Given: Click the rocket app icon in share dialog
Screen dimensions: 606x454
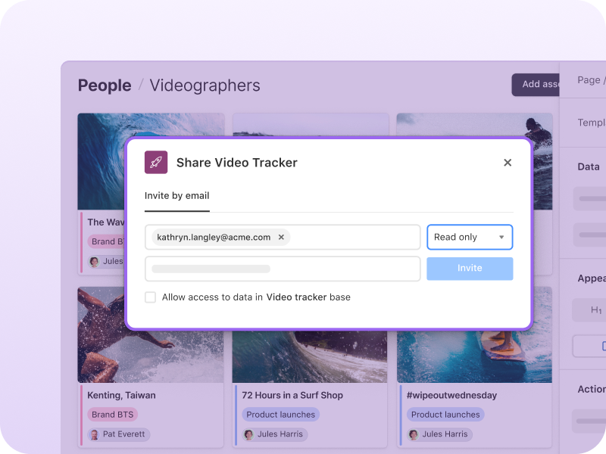Looking at the screenshot, I should (156, 162).
